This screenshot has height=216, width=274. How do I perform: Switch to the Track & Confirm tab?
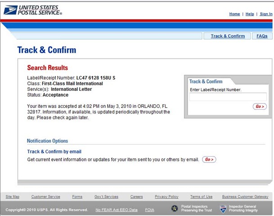coord(228,36)
